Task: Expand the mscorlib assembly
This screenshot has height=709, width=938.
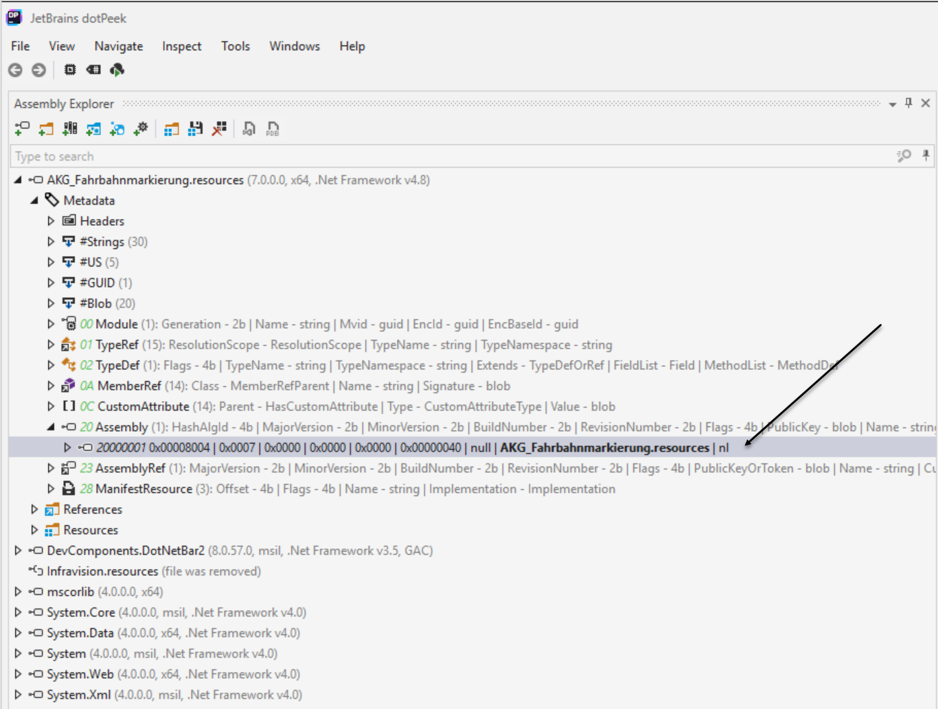Action: point(18,592)
